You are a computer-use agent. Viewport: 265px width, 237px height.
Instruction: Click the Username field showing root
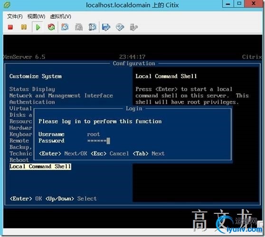coord(94,134)
